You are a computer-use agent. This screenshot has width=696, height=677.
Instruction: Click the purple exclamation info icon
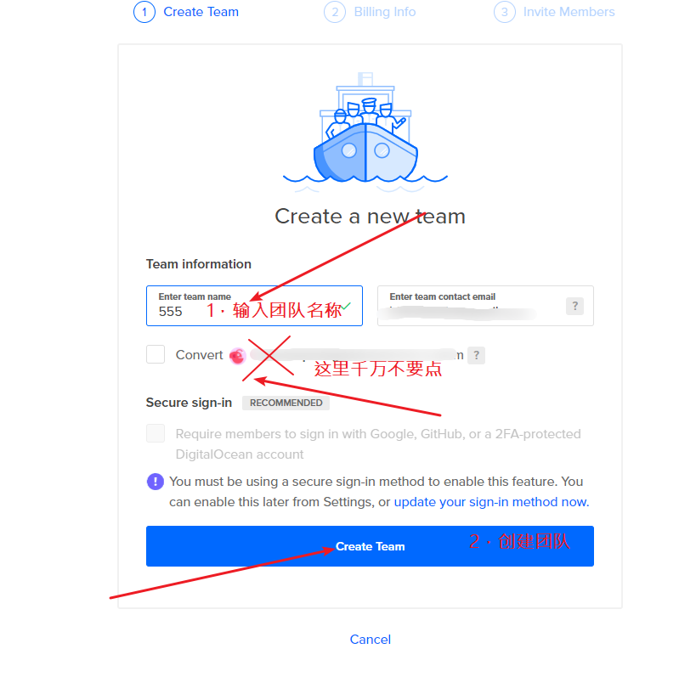click(x=156, y=482)
